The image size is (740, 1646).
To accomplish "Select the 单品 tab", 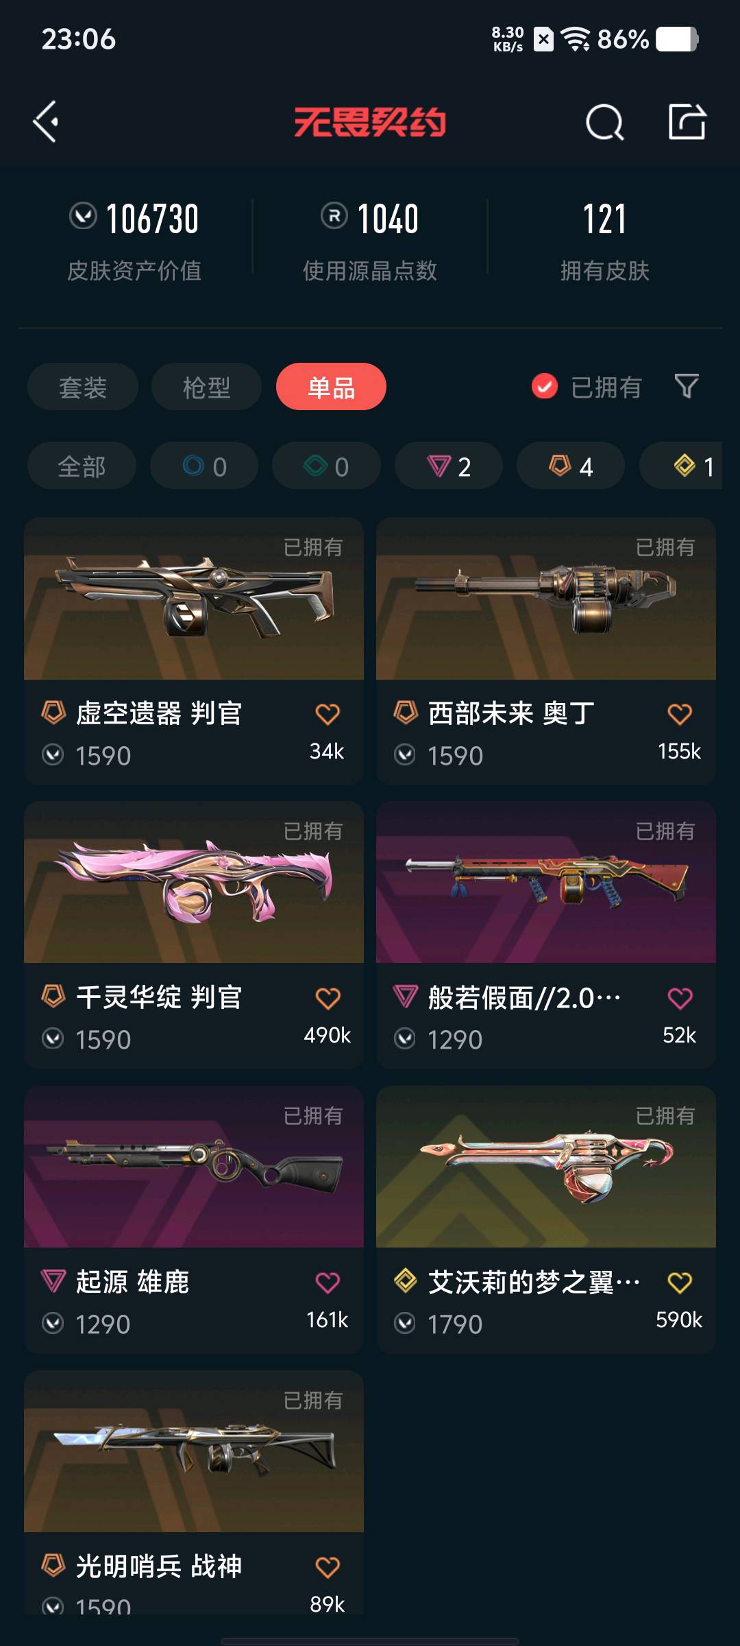I will 331,387.
